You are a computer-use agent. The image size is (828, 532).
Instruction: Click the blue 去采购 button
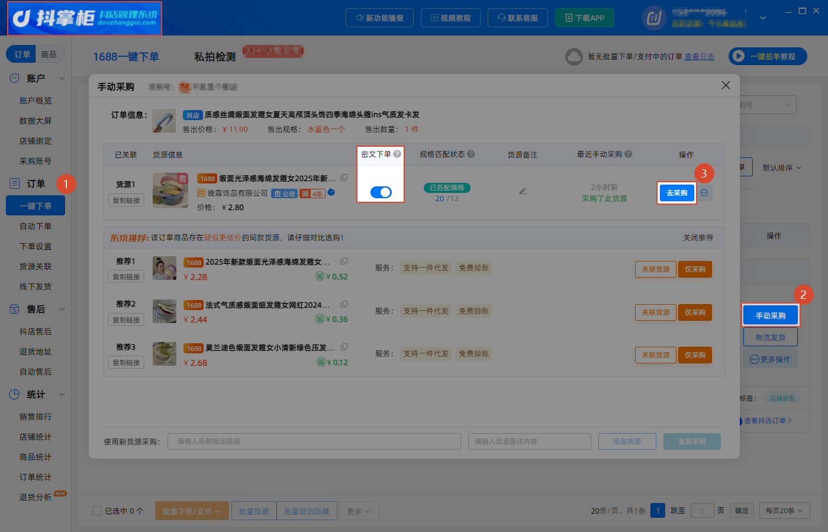(677, 193)
